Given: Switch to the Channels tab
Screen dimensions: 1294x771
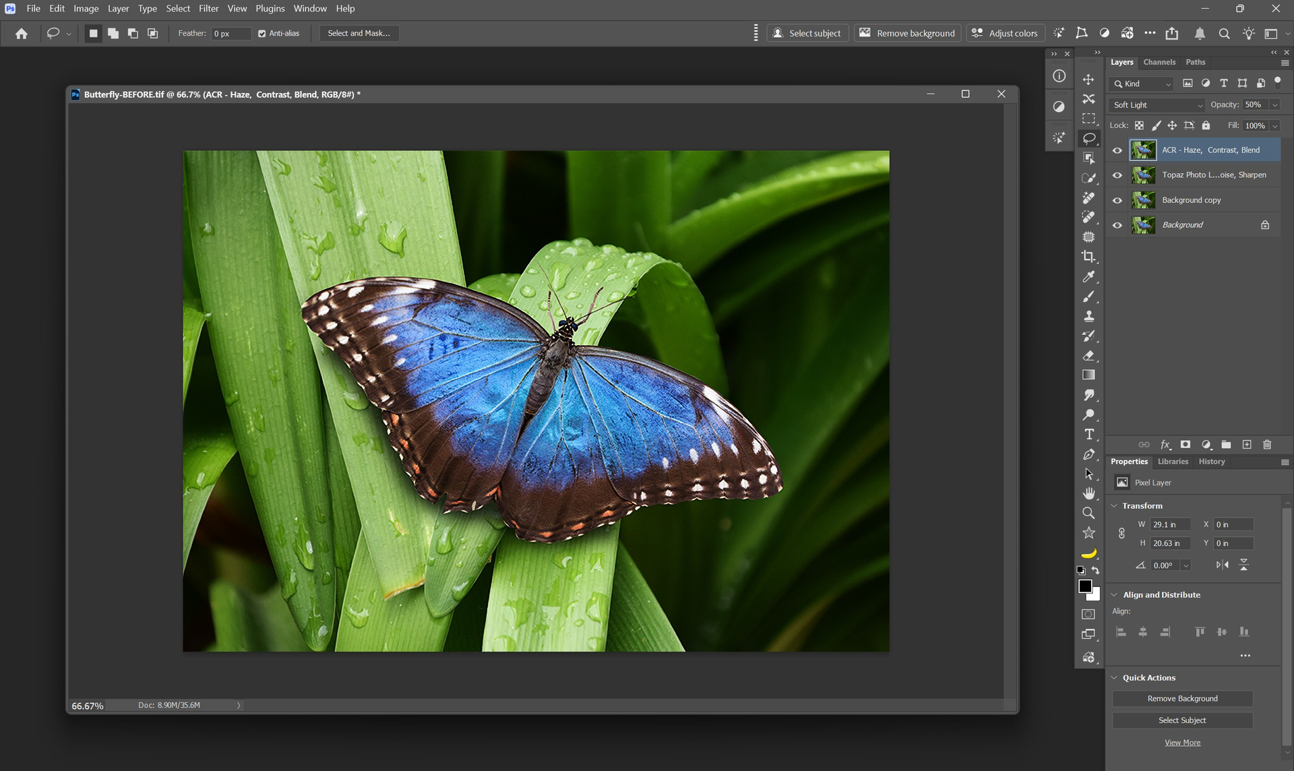Looking at the screenshot, I should 1159,62.
